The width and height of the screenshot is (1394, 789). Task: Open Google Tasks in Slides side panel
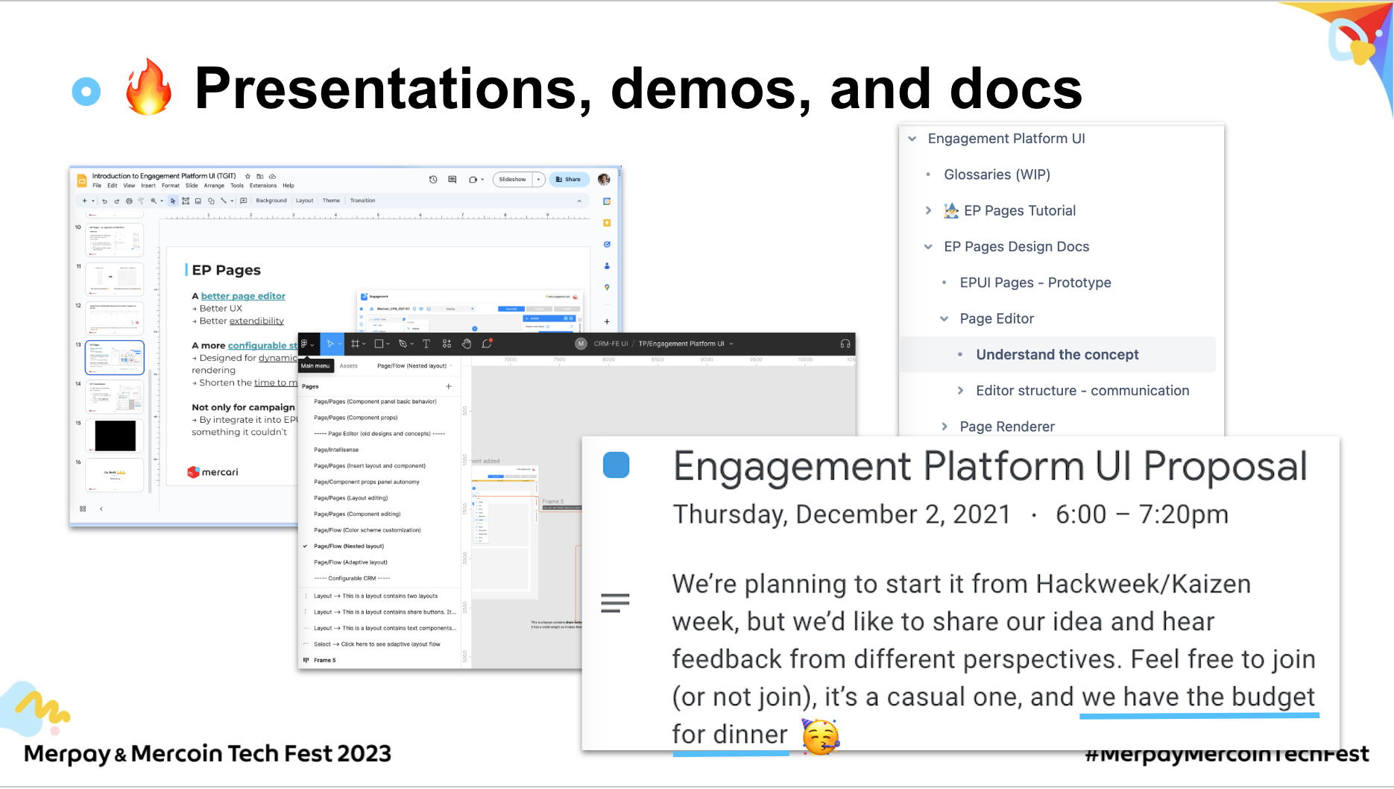click(x=607, y=244)
